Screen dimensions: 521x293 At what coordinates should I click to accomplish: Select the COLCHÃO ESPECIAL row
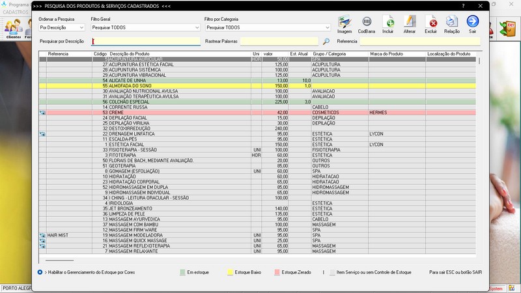[x=257, y=102]
